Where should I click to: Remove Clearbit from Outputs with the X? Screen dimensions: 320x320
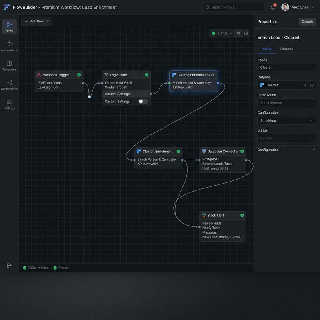click(x=304, y=85)
